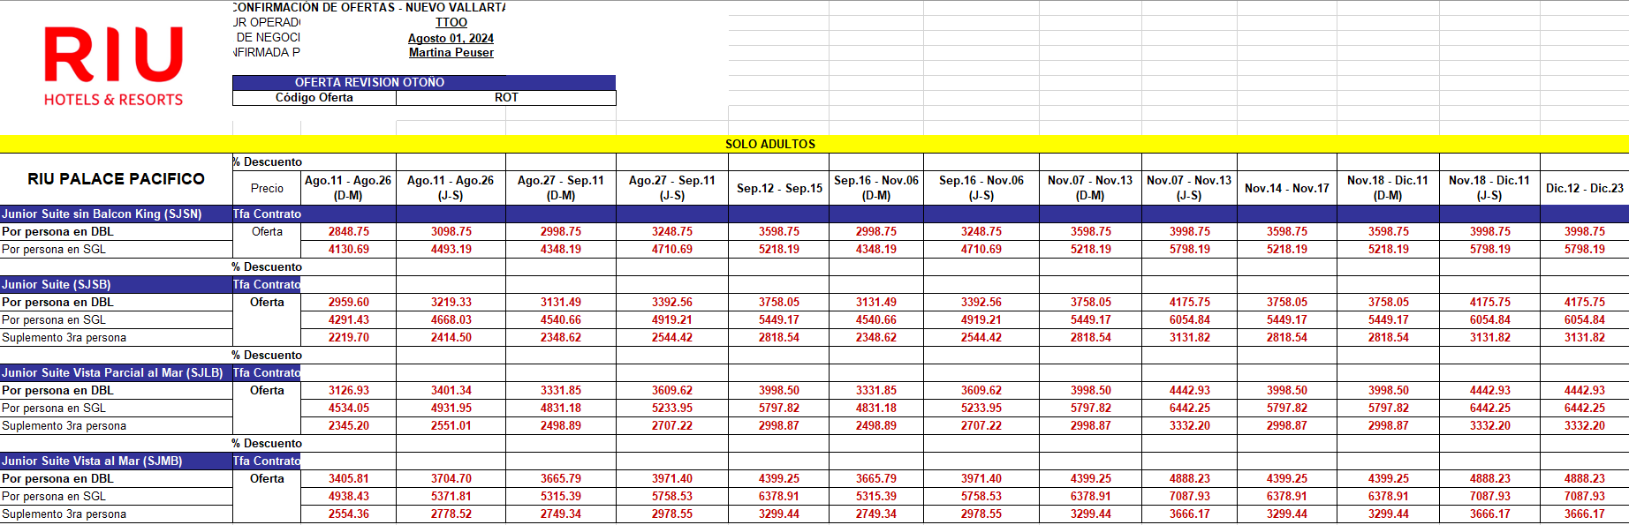1629x525 pixels.
Task: Click the Nov.14 - Nov.17 column header
Action: click(1287, 188)
